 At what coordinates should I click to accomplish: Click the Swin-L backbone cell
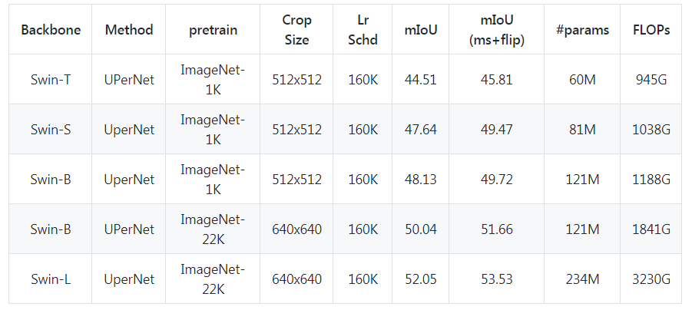tap(51, 279)
